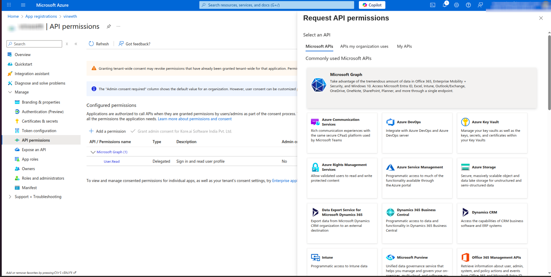Switch to APIs my organization uses tab

(364, 46)
